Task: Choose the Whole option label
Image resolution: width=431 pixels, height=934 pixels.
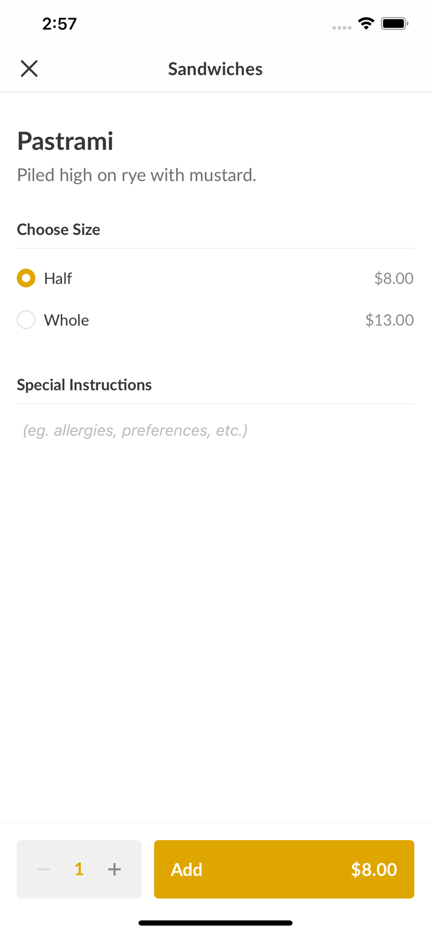Action: click(66, 320)
